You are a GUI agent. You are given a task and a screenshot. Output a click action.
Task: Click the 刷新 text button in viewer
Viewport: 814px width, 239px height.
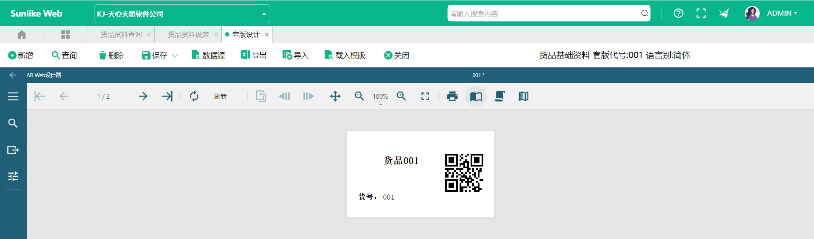[220, 97]
